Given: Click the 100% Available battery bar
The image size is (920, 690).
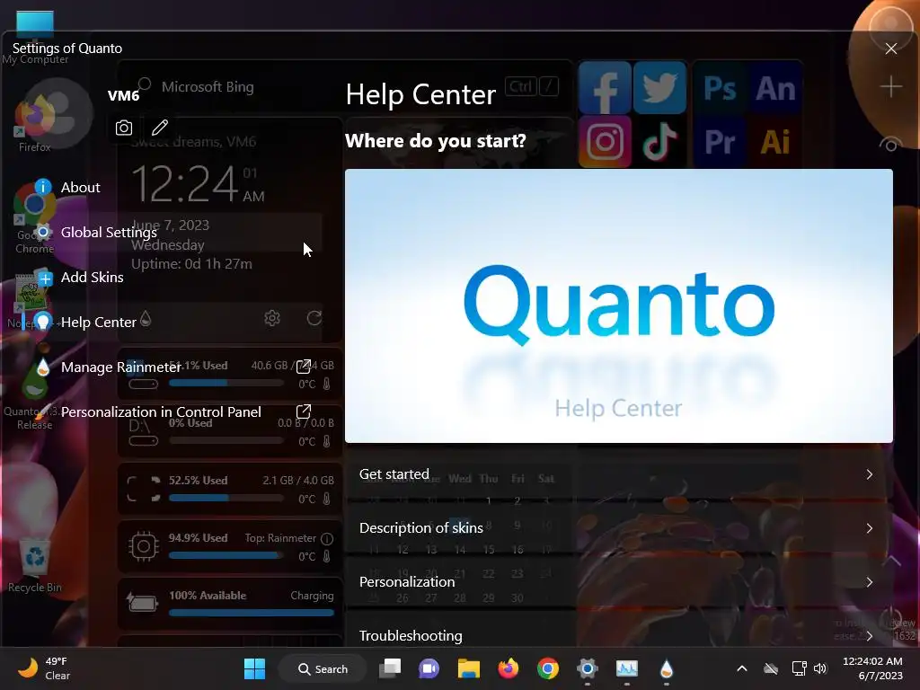Looking at the screenshot, I should click(x=252, y=613).
